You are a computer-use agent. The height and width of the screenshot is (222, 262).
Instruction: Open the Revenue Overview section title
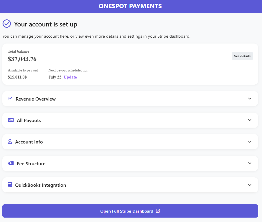pyautogui.click(x=36, y=99)
